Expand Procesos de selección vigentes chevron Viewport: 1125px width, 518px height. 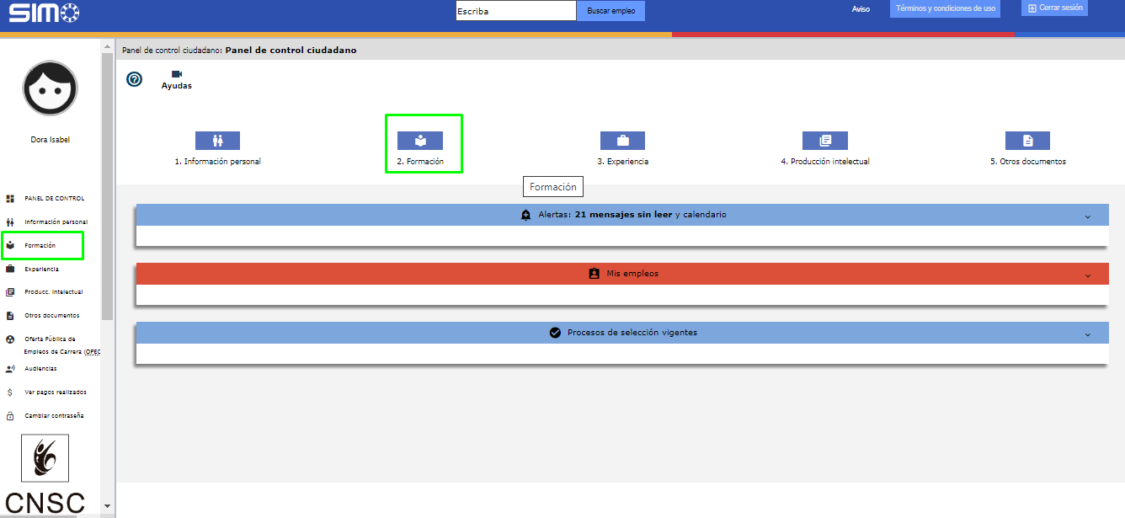coord(1087,334)
